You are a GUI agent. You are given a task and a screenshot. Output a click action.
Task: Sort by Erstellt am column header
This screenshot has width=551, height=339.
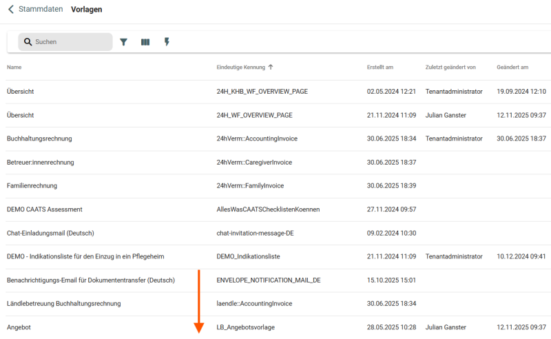tap(380, 68)
